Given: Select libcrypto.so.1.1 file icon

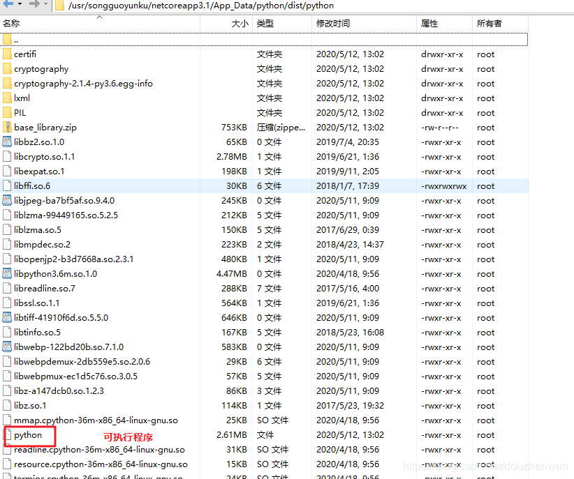Looking at the screenshot, I should point(7,156).
